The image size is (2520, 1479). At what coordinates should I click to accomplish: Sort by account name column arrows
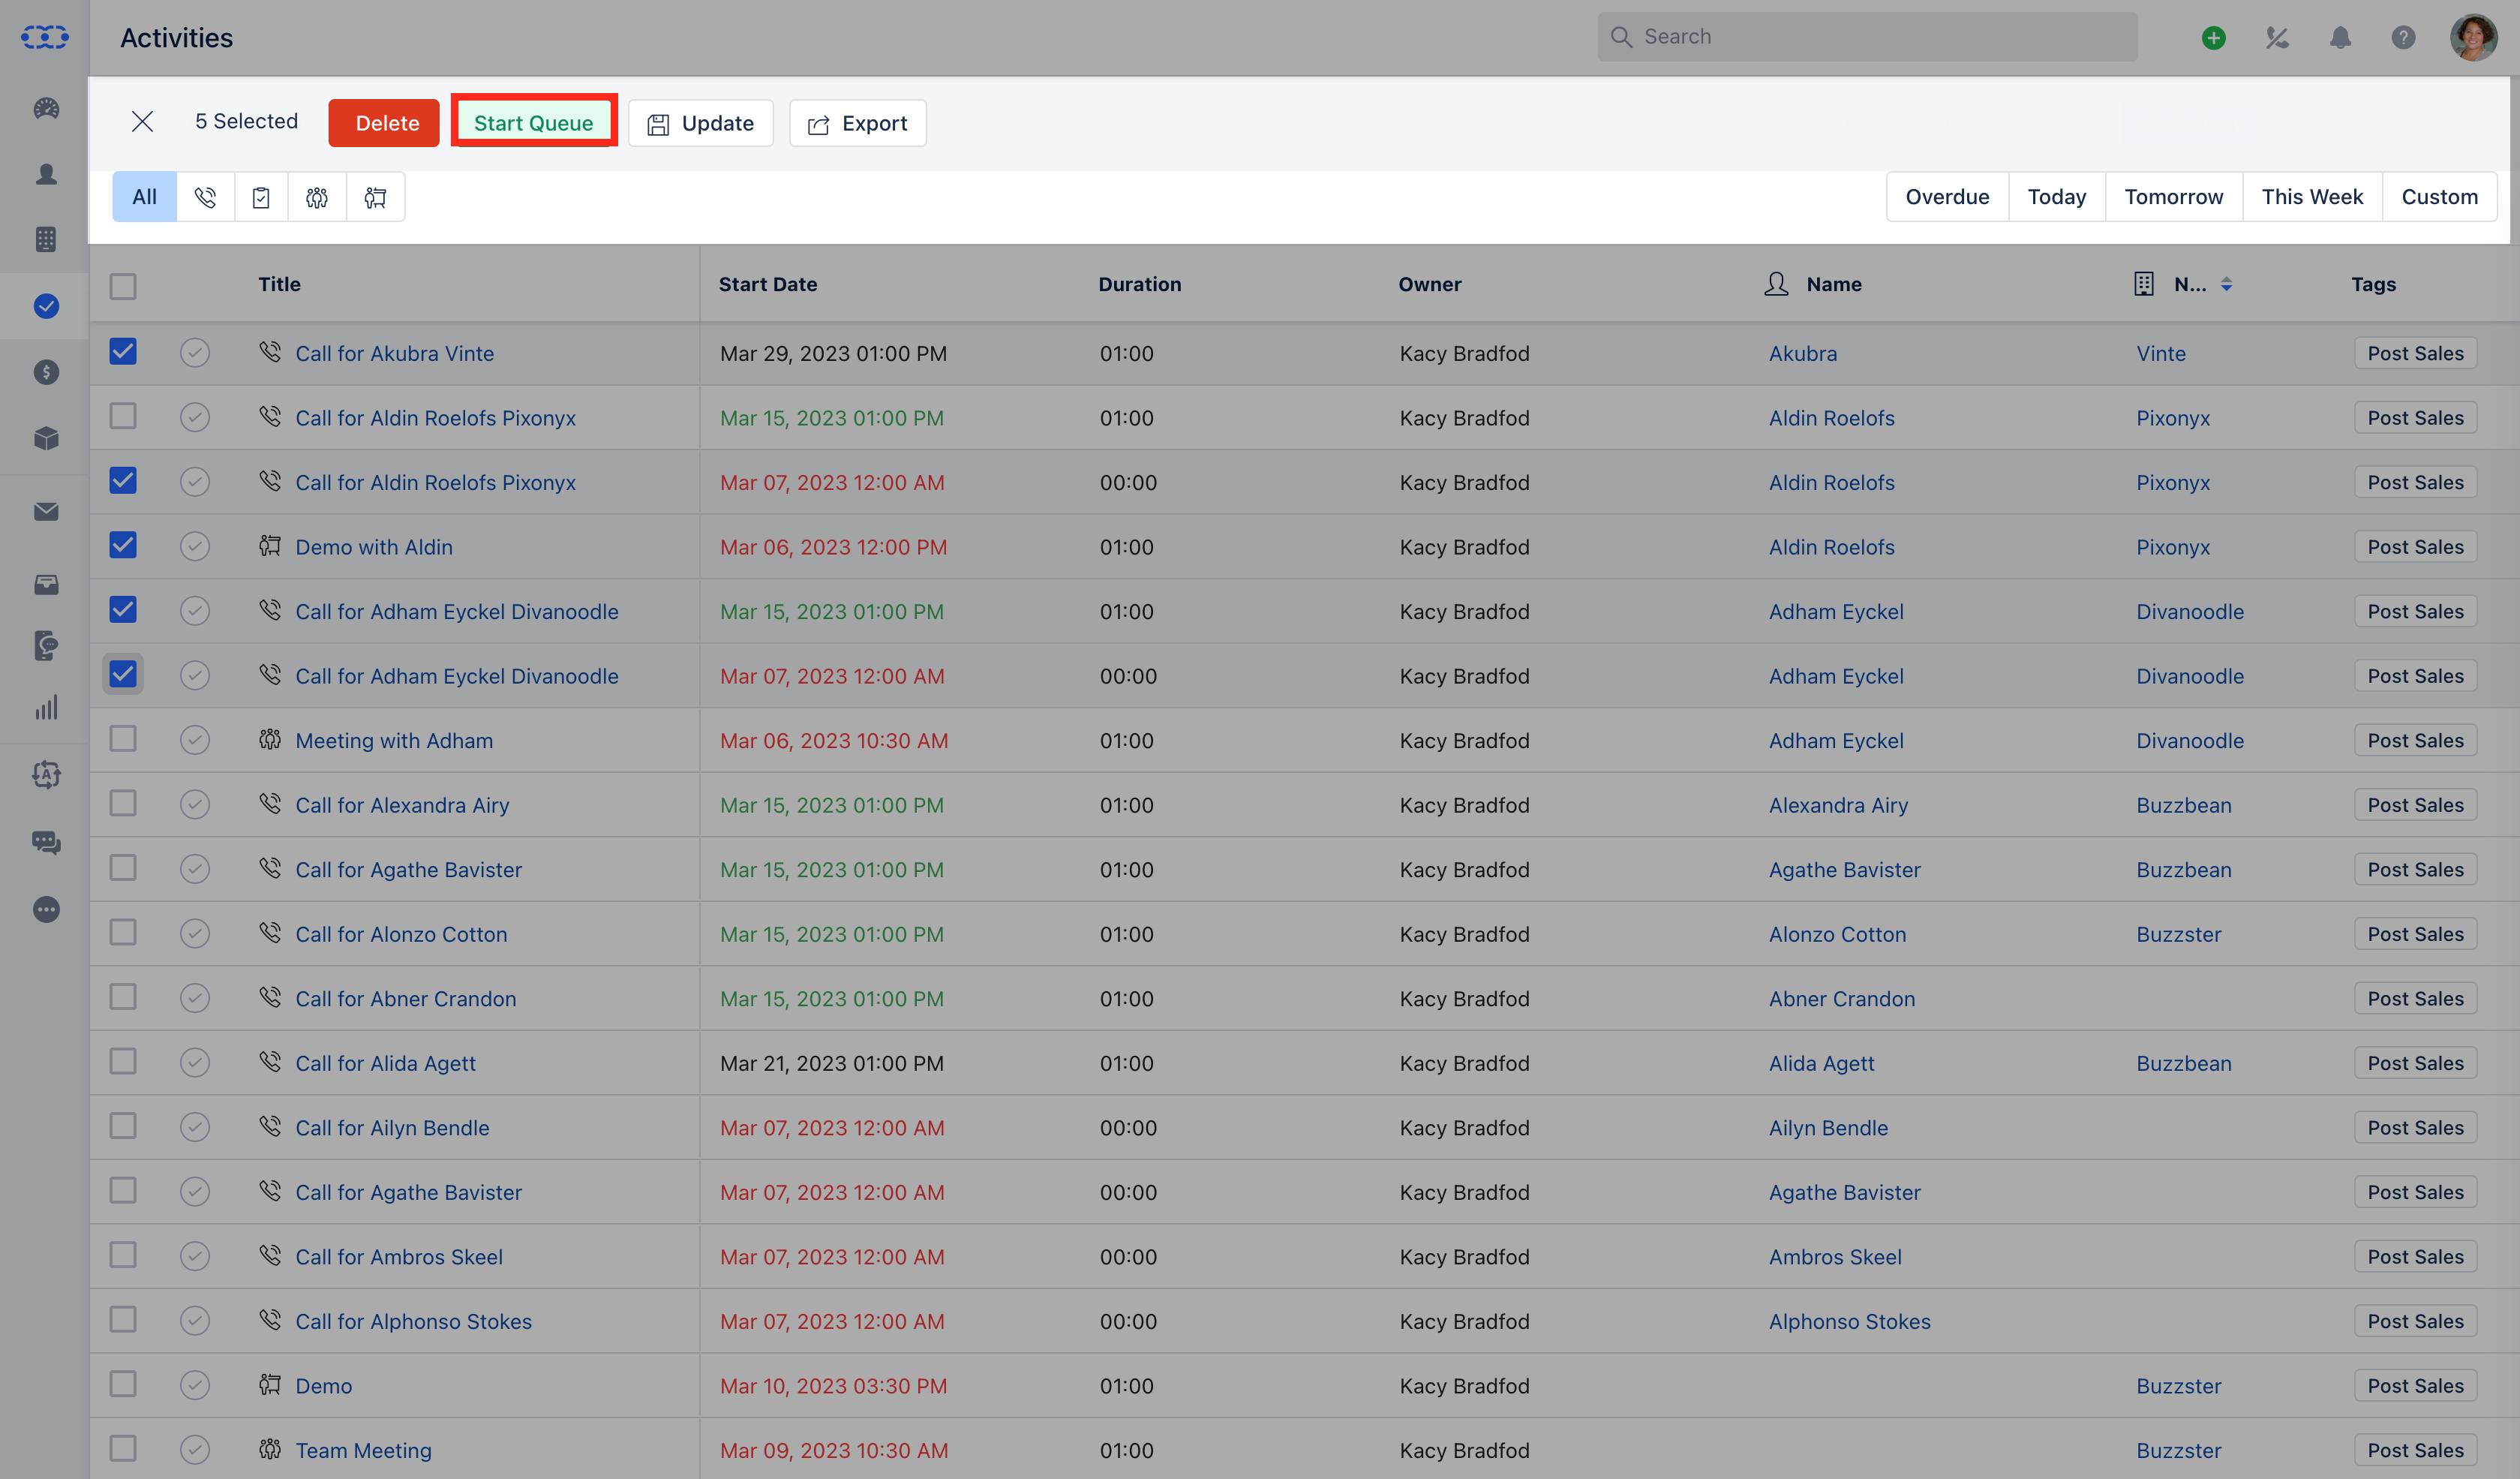pos(2226,285)
